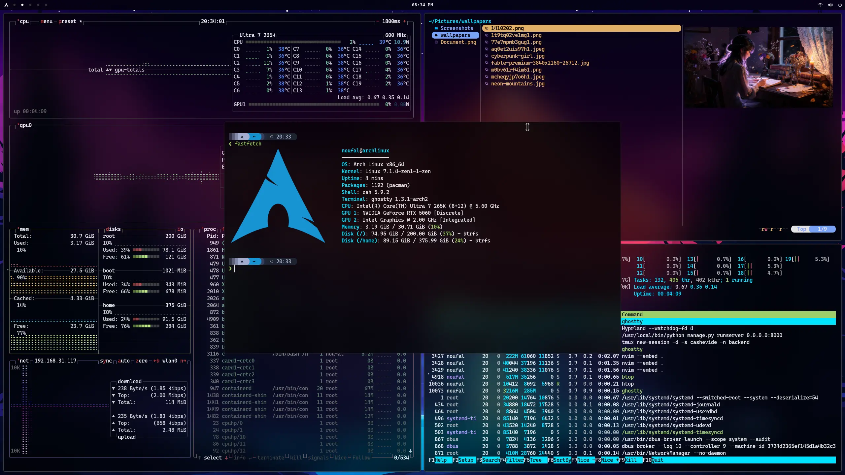This screenshot has width=845, height=475.
Task: Open the btop menu
Action: click(47, 21)
